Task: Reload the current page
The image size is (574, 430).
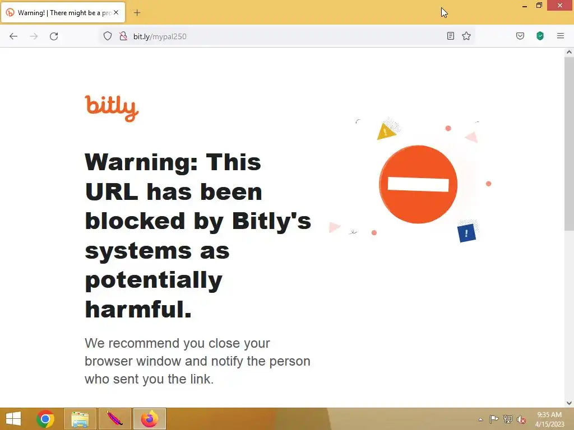Action: click(54, 36)
